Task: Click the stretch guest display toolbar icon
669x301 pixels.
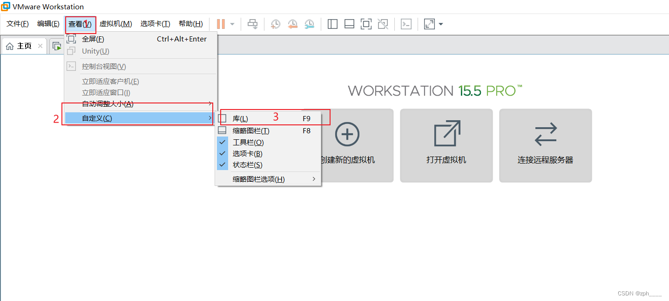Action: (429, 24)
